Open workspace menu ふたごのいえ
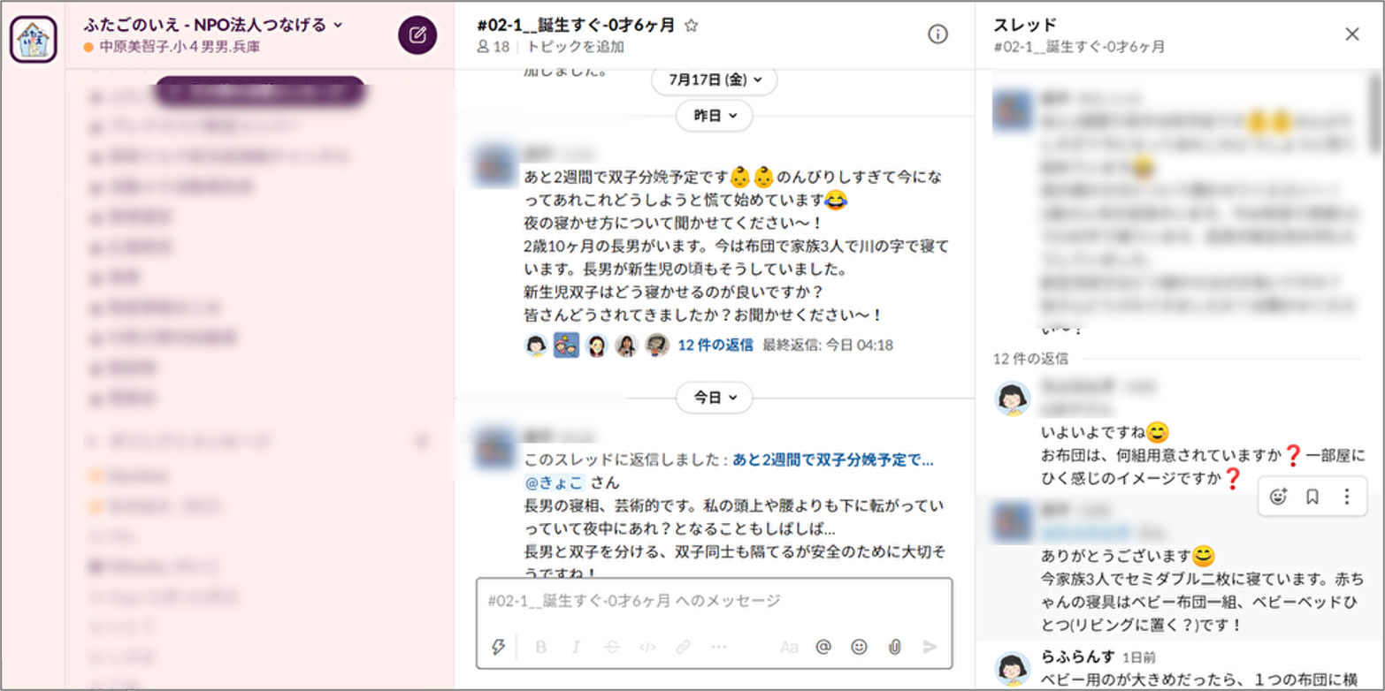1385x691 pixels. click(x=213, y=25)
